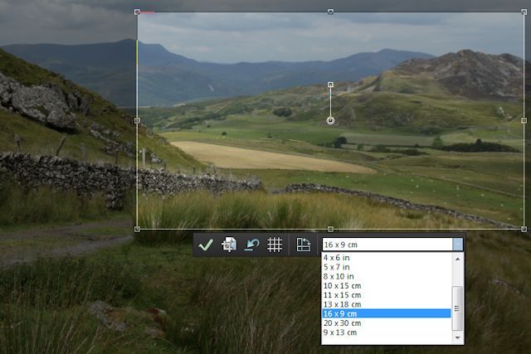Choose 8 x 10 in from the list
This screenshot has height=354, width=531.
(x=339, y=276)
